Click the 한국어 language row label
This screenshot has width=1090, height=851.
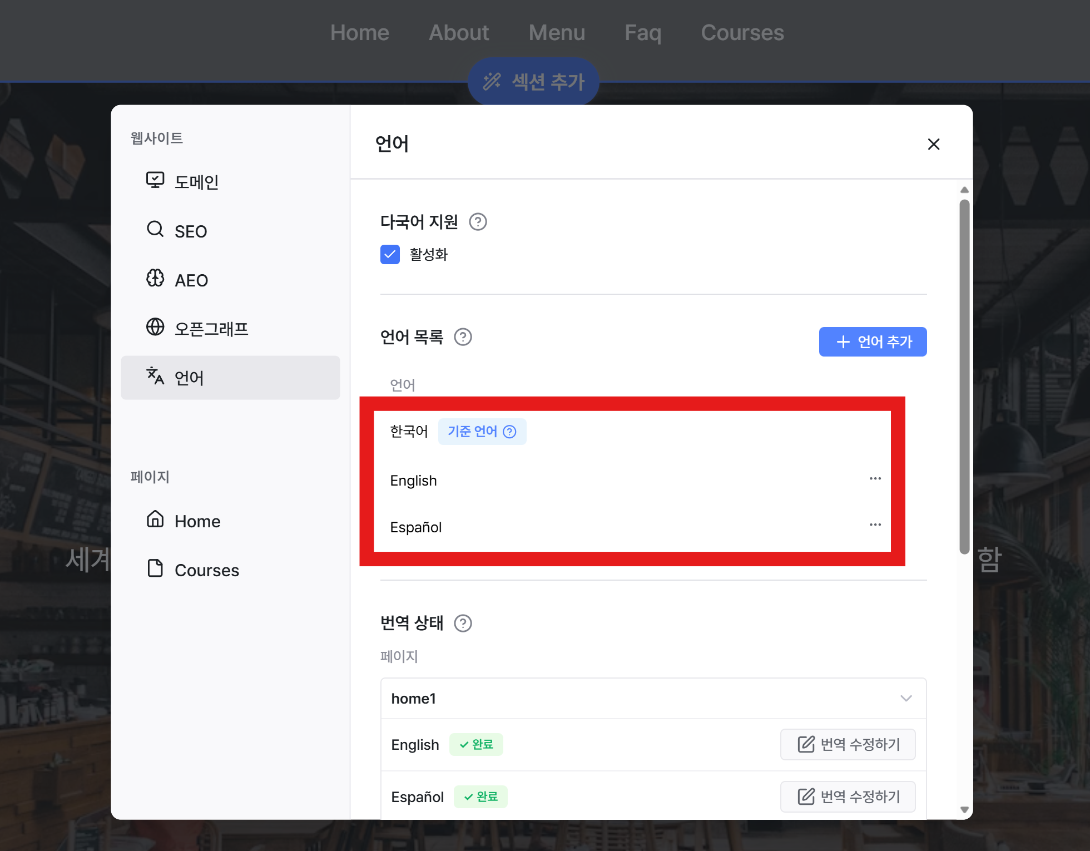tap(409, 432)
